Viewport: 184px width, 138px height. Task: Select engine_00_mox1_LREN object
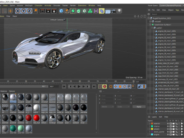tap(167, 31)
